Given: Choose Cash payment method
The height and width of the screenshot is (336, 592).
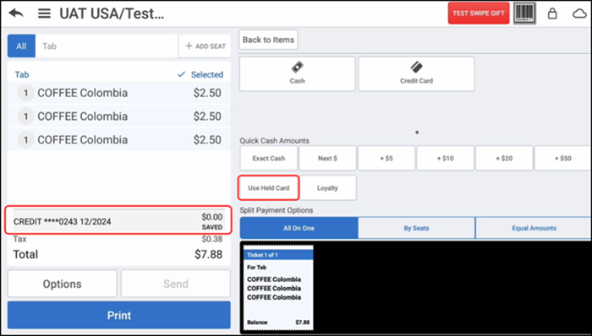Looking at the screenshot, I should (x=298, y=73).
